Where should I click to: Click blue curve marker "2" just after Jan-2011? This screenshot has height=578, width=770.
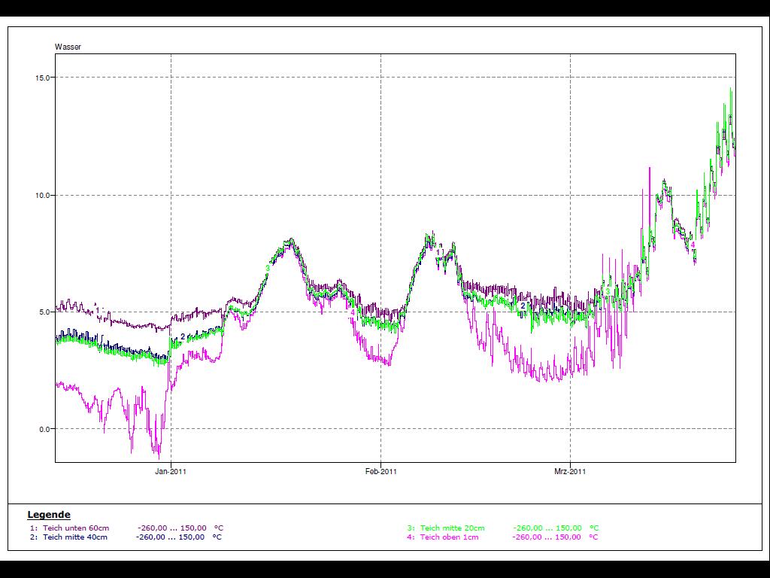click(183, 336)
